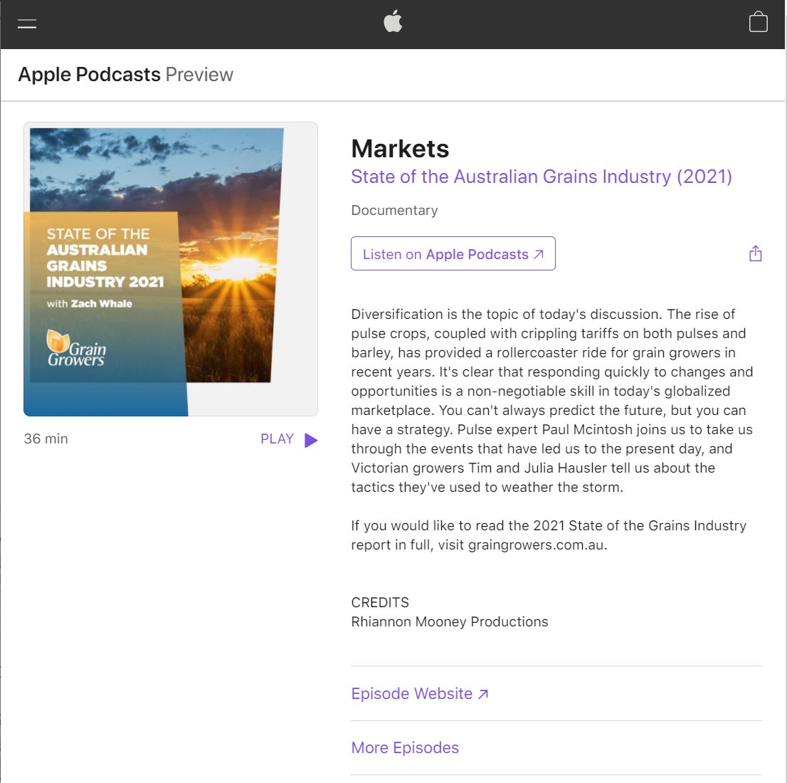Click the Documentary genre label
The height and width of the screenshot is (783, 787).
(394, 211)
